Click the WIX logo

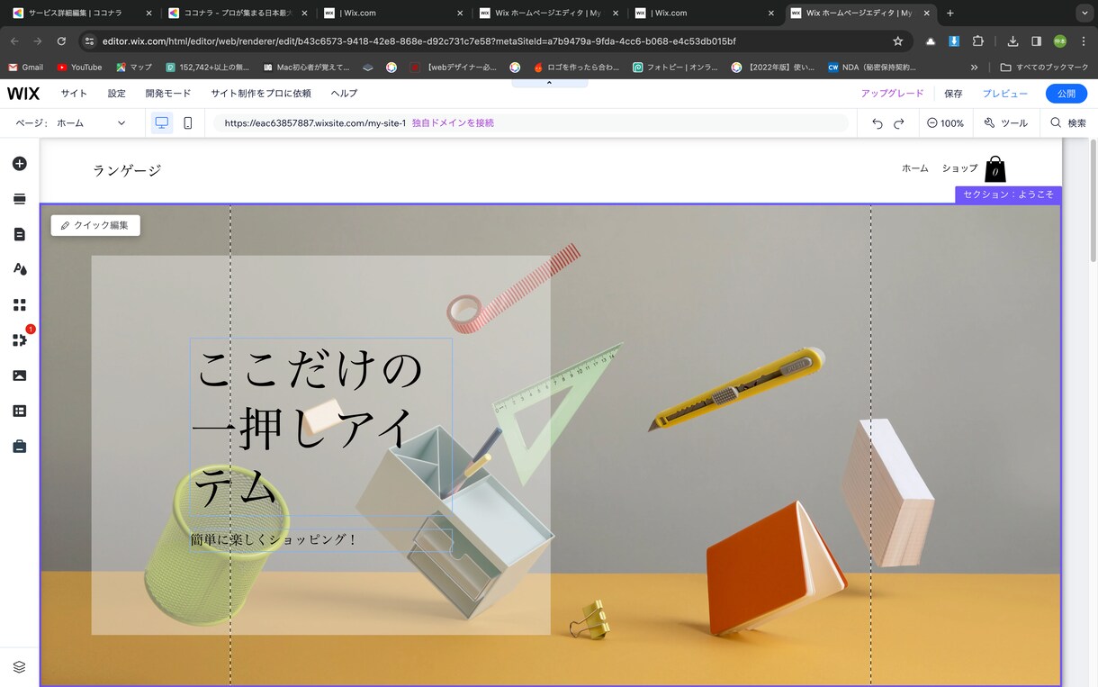(23, 94)
